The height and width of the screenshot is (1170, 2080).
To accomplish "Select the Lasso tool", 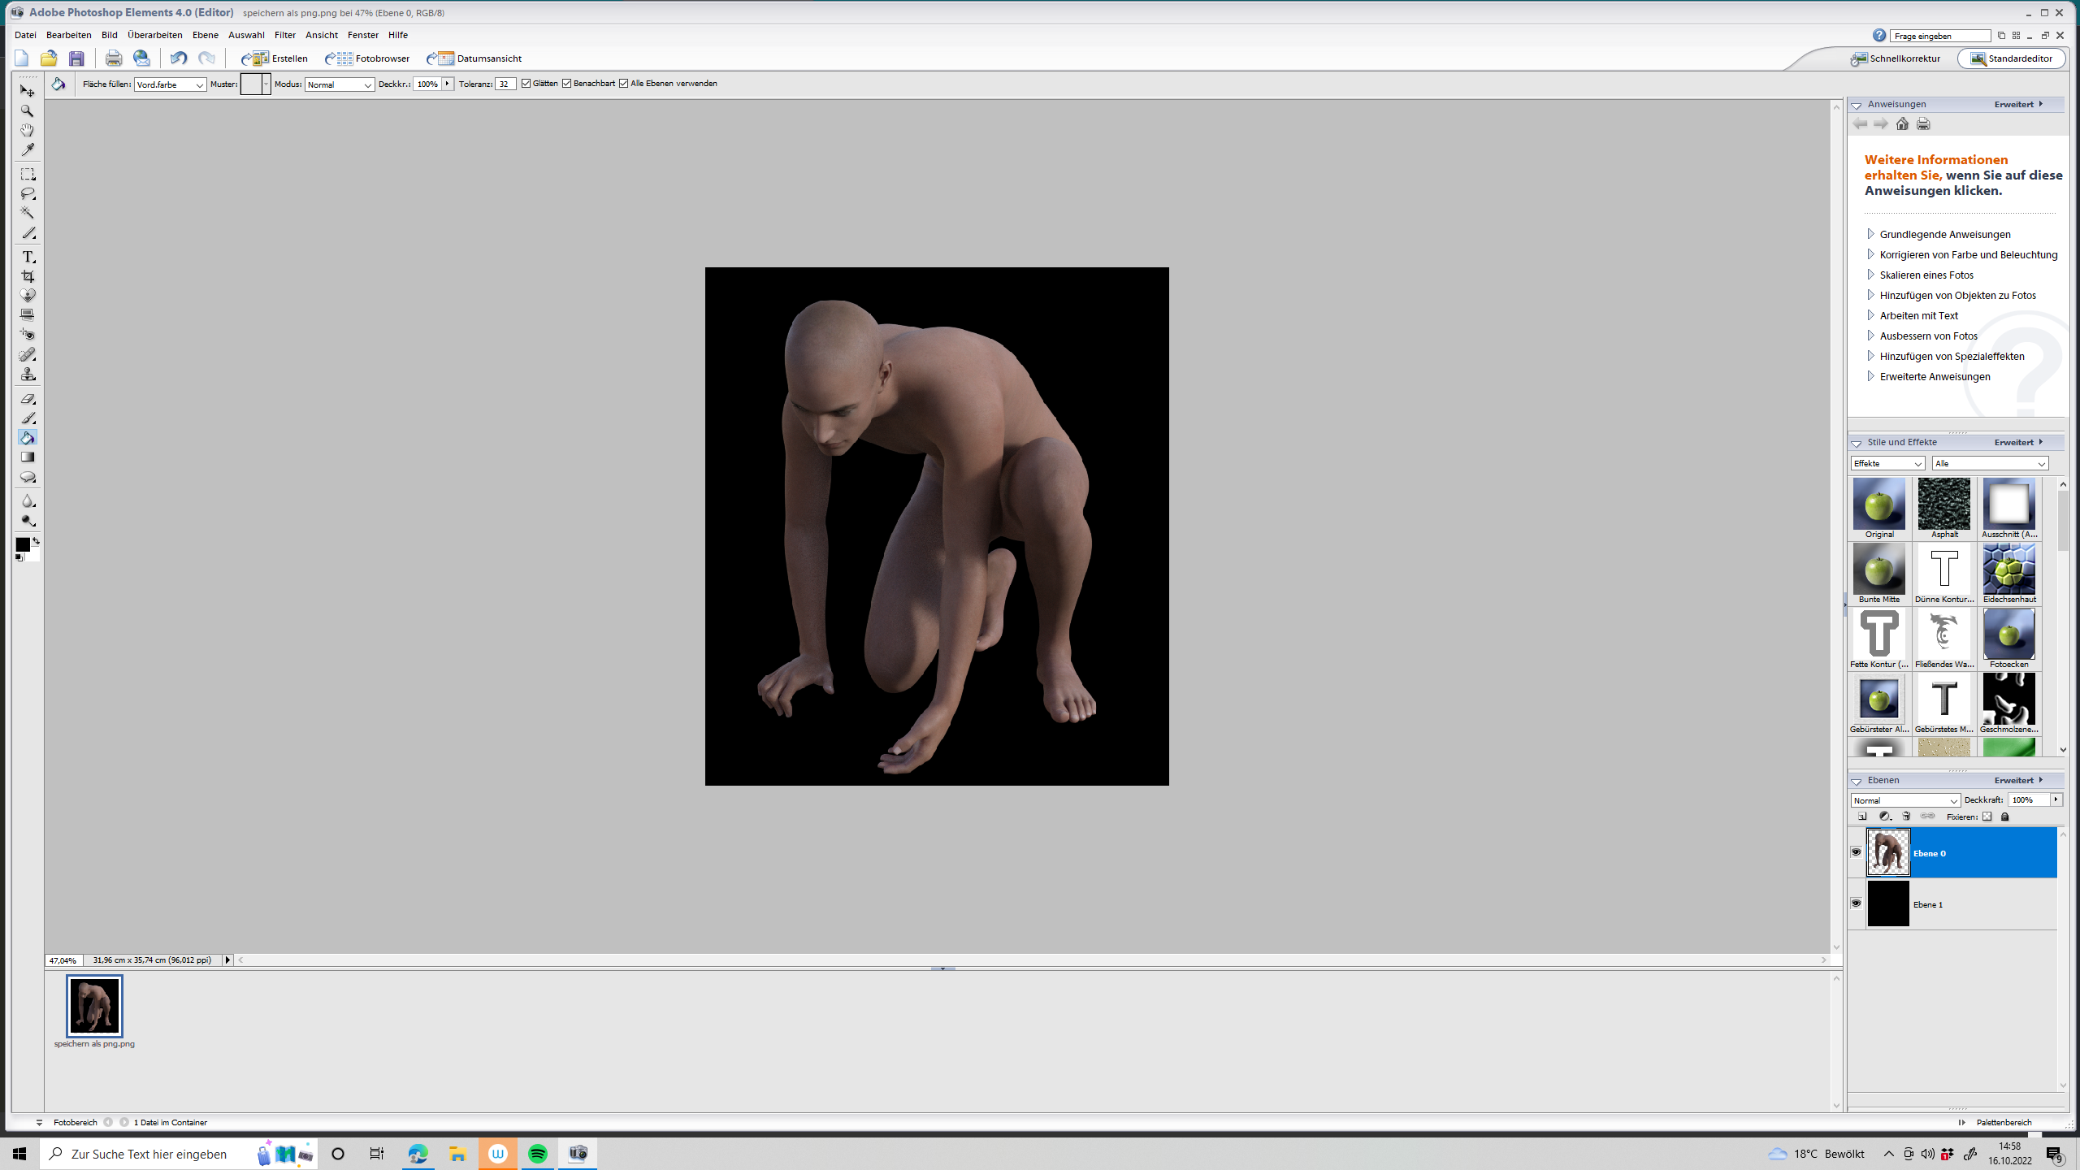I will pyautogui.click(x=28, y=193).
